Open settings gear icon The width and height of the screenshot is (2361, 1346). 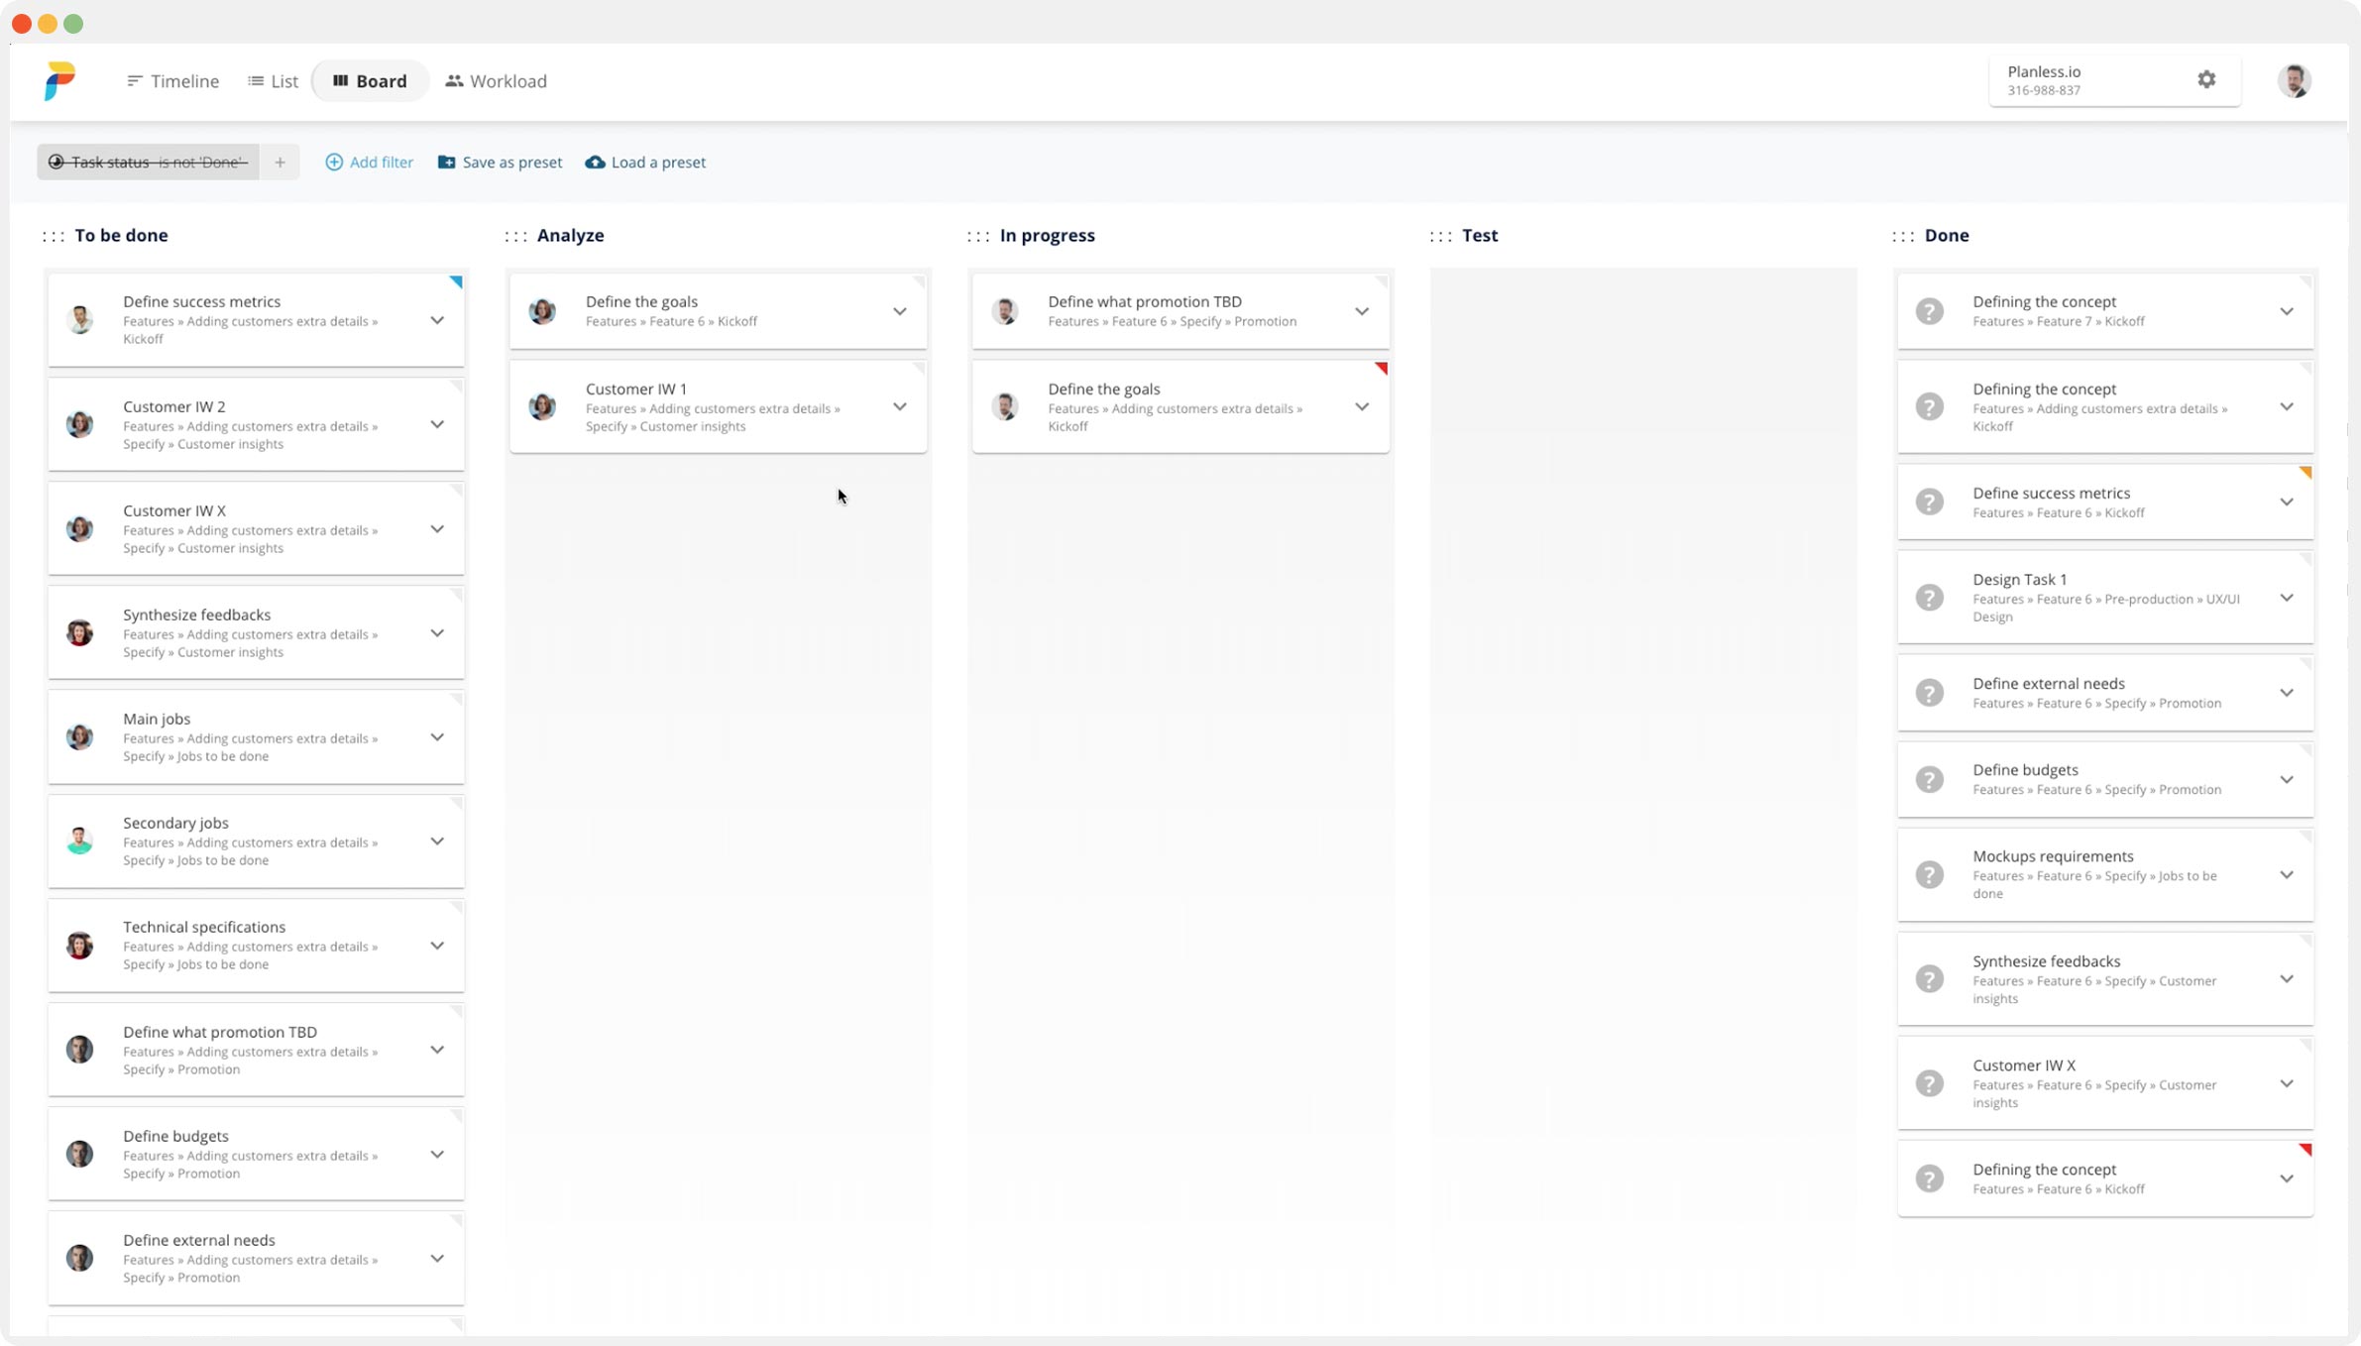pos(2206,80)
